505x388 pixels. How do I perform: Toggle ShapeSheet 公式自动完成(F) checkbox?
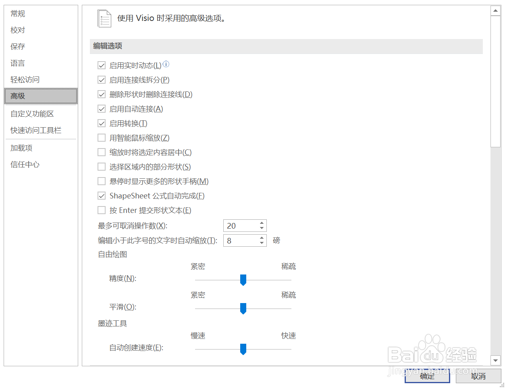pyautogui.click(x=102, y=196)
